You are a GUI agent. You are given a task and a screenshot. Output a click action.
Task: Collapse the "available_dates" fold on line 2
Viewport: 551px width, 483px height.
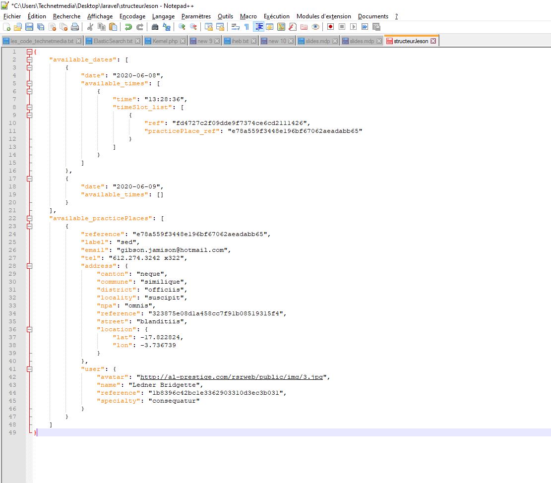pos(29,60)
